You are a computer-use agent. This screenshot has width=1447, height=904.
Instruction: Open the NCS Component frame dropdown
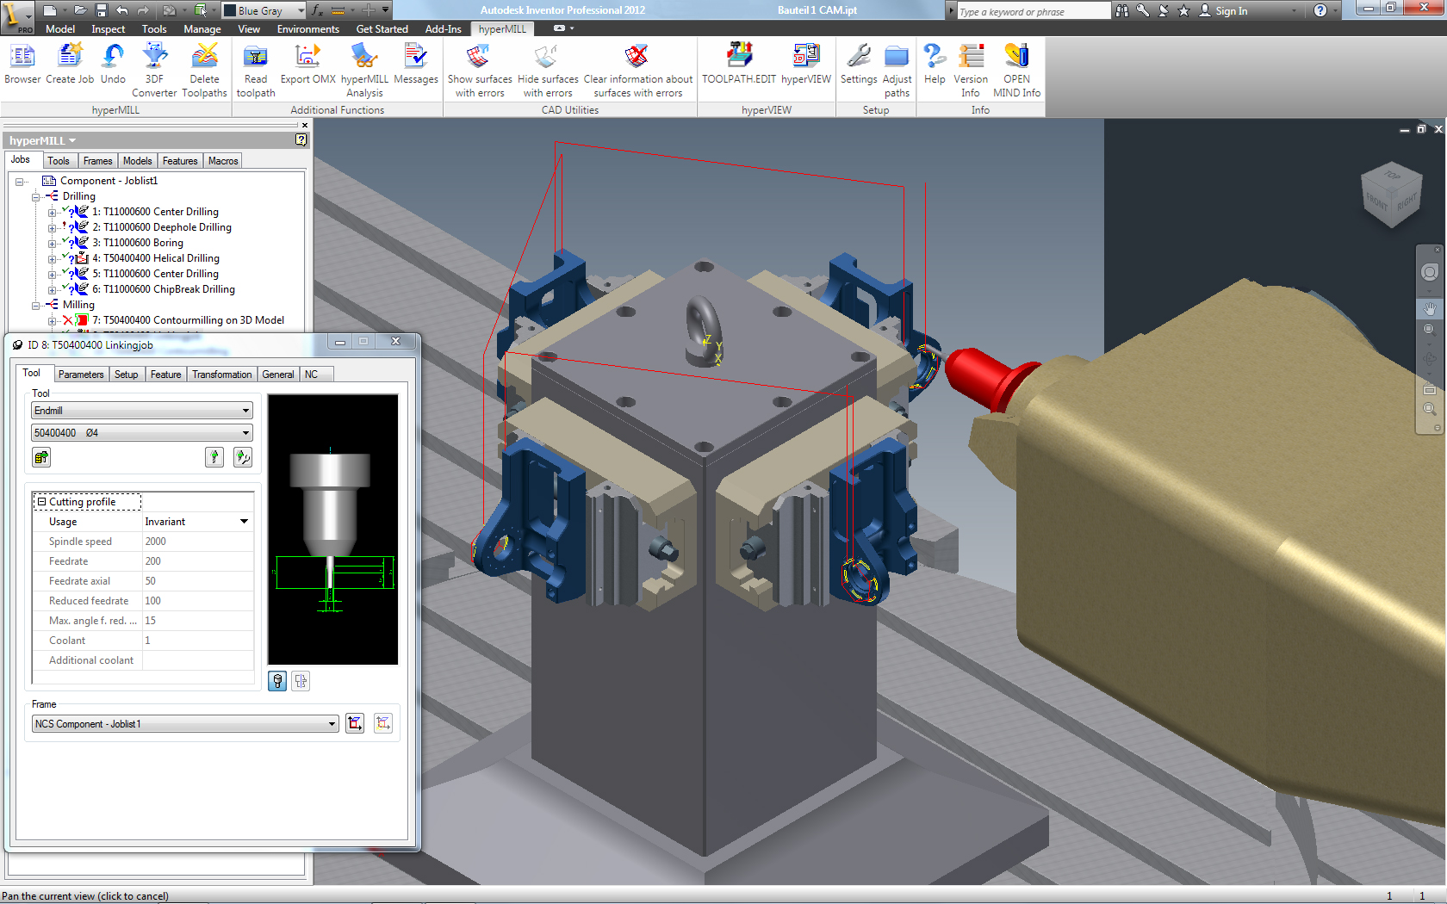(332, 724)
